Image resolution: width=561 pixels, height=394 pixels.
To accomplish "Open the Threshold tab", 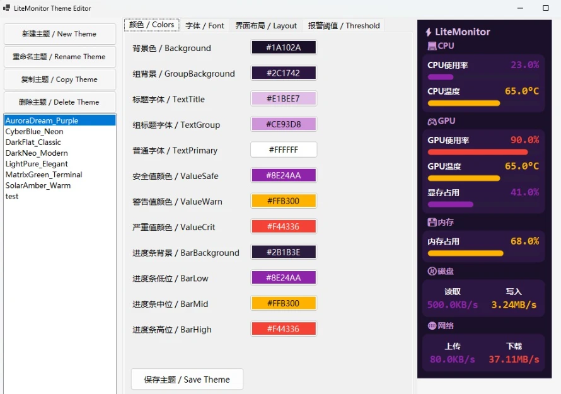I will tap(344, 26).
